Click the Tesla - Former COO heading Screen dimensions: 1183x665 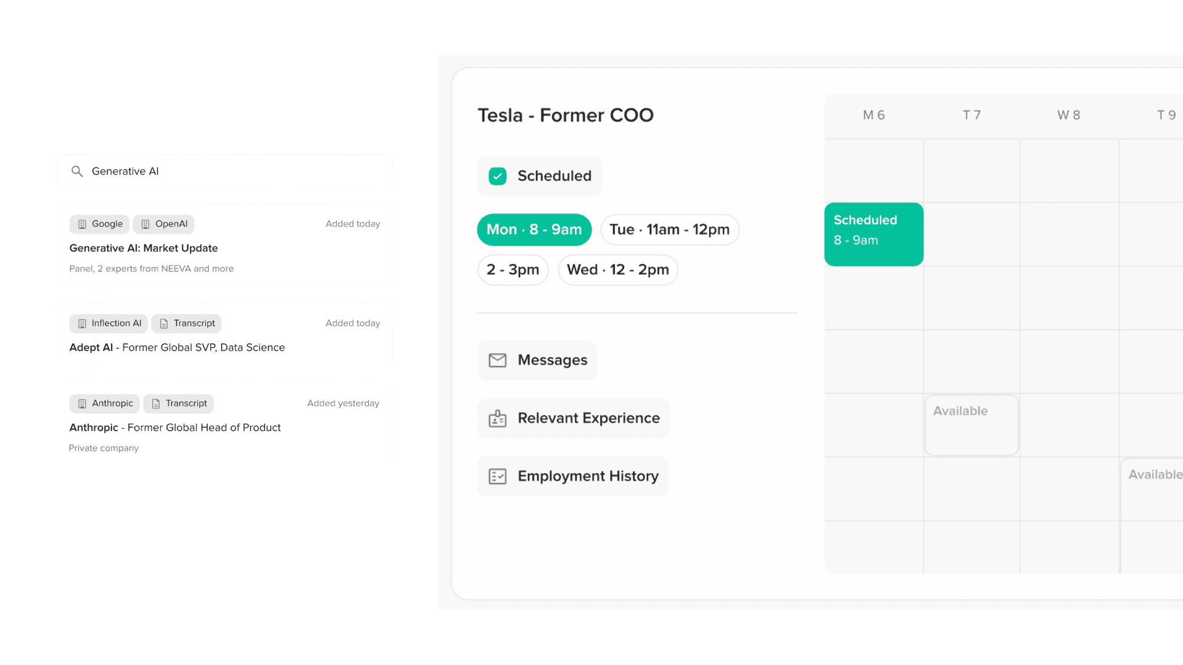coord(566,115)
